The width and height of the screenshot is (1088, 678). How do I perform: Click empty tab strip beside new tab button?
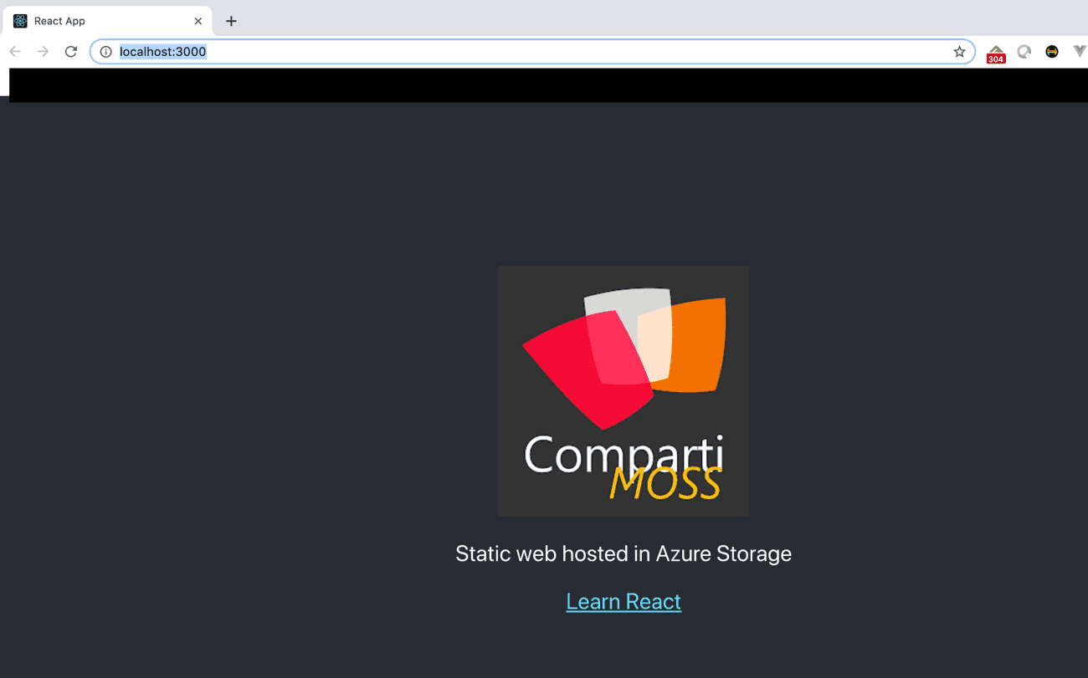click(x=586, y=18)
